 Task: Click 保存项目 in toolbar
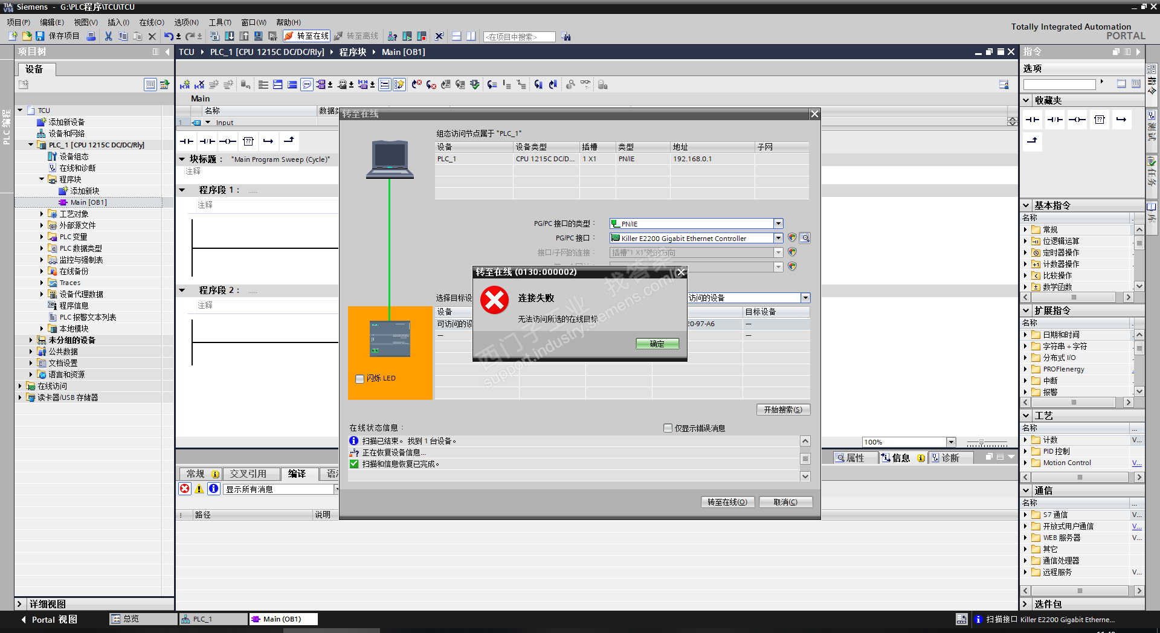pos(57,36)
